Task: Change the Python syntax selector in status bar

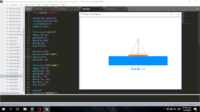Action: pyautogui.click(x=191, y=105)
